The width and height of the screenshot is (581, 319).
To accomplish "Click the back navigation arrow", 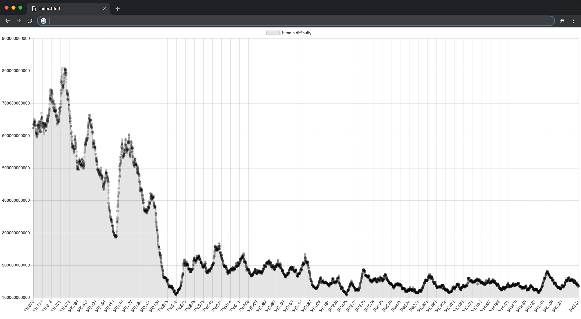I will point(8,21).
